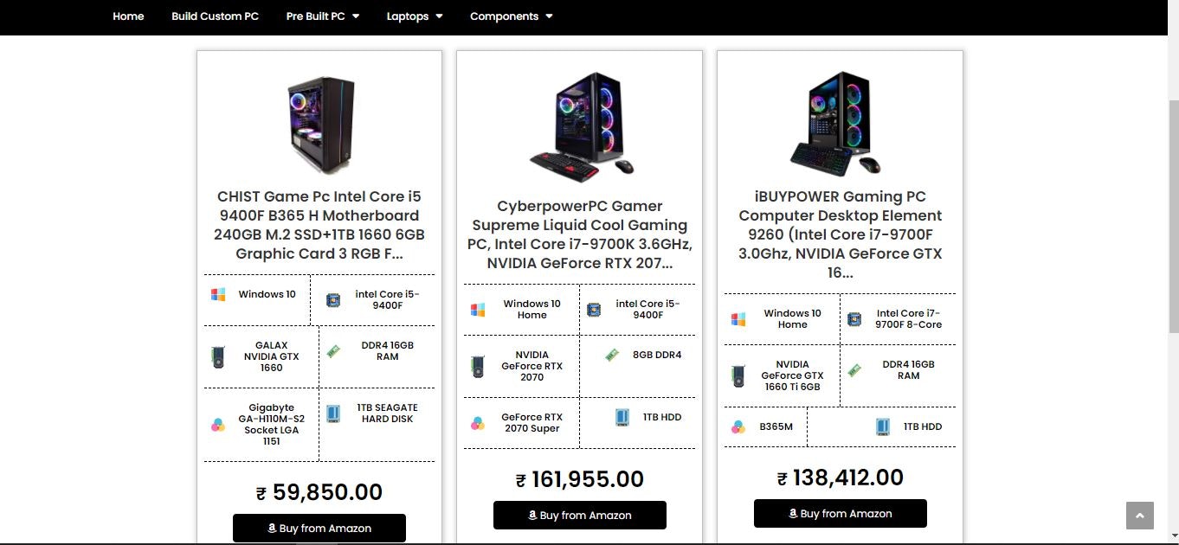The image size is (1179, 545).
Task: Open the Build Custom PC page
Action: pos(215,16)
